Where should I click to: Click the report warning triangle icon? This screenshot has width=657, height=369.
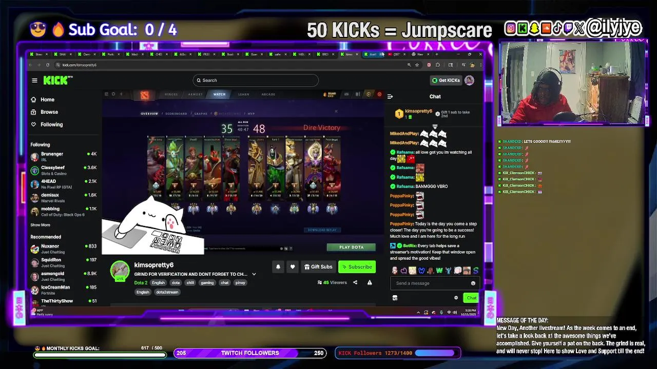coord(370,282)
